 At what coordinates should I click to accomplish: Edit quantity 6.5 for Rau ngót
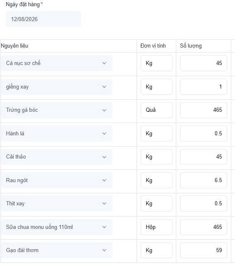(203, 180)
